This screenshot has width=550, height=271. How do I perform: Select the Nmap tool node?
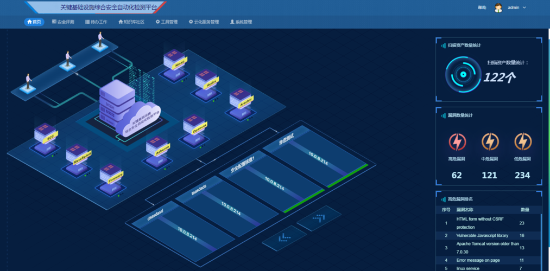[x=174, y=66]
